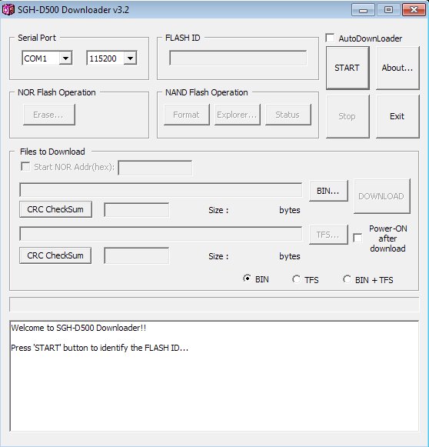
Task: Open the 115200 baud rate dropdown
Action: click(131, 58)
